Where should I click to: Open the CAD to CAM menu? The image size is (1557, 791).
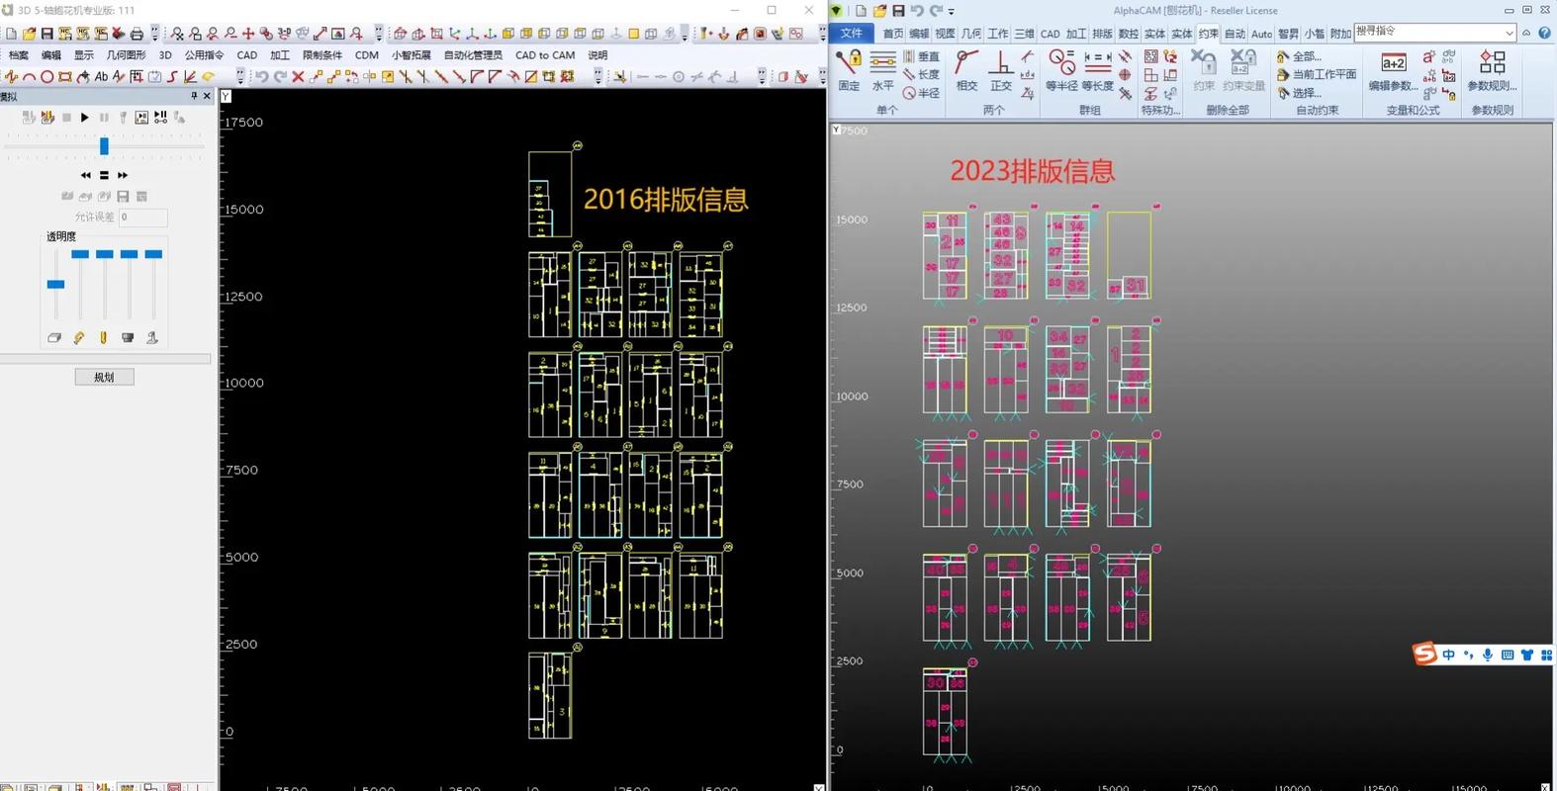pos(545,55)
